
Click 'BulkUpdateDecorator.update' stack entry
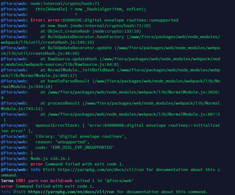(80, 48)
